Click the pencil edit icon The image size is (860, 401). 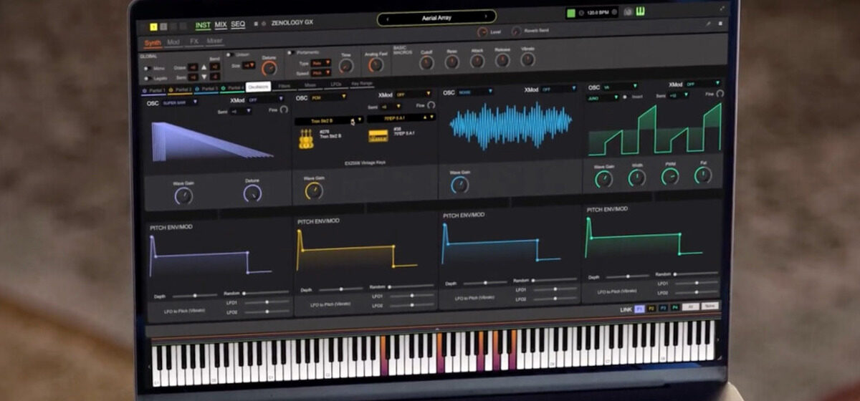[x=708, y=24]
